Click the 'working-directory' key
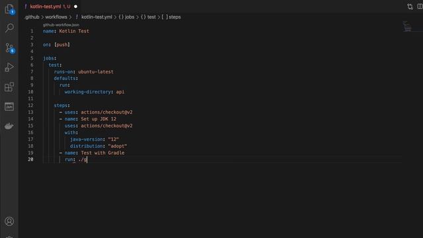 point(88,92)
